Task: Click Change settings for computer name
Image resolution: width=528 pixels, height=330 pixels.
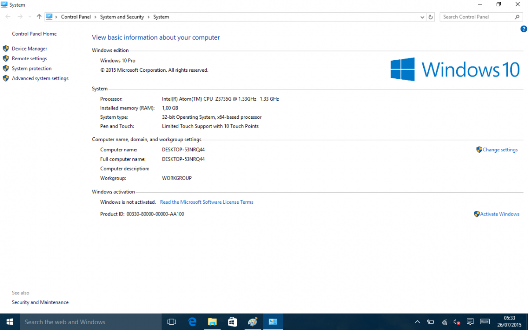Action: (500, 150)
